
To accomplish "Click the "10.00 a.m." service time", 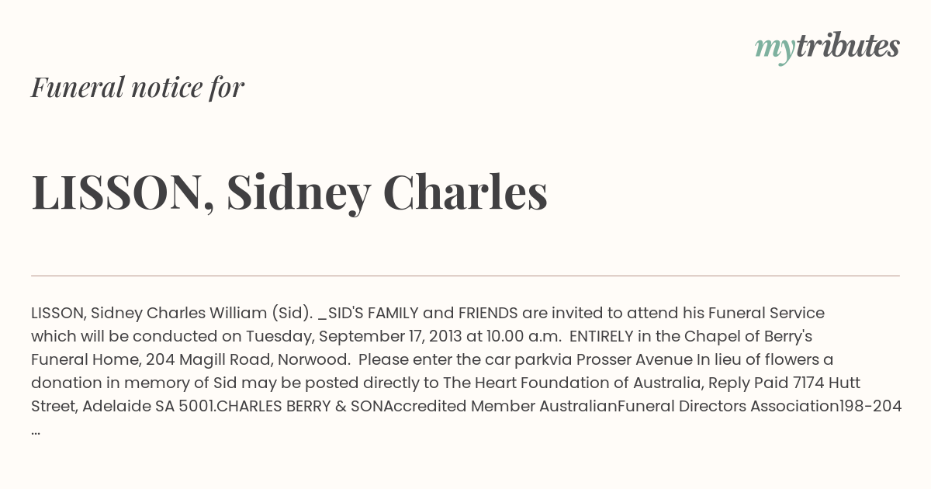I will tap(524, 337).
